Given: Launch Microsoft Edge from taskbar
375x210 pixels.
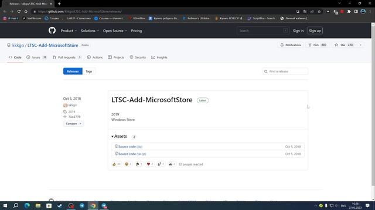Looking at the screenshot, I should point(27,205).
